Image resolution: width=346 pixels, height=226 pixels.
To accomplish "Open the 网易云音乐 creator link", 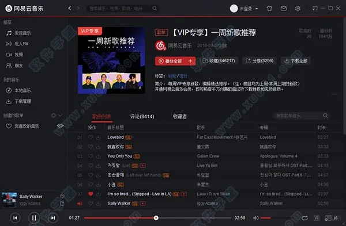I will (179, 45).
